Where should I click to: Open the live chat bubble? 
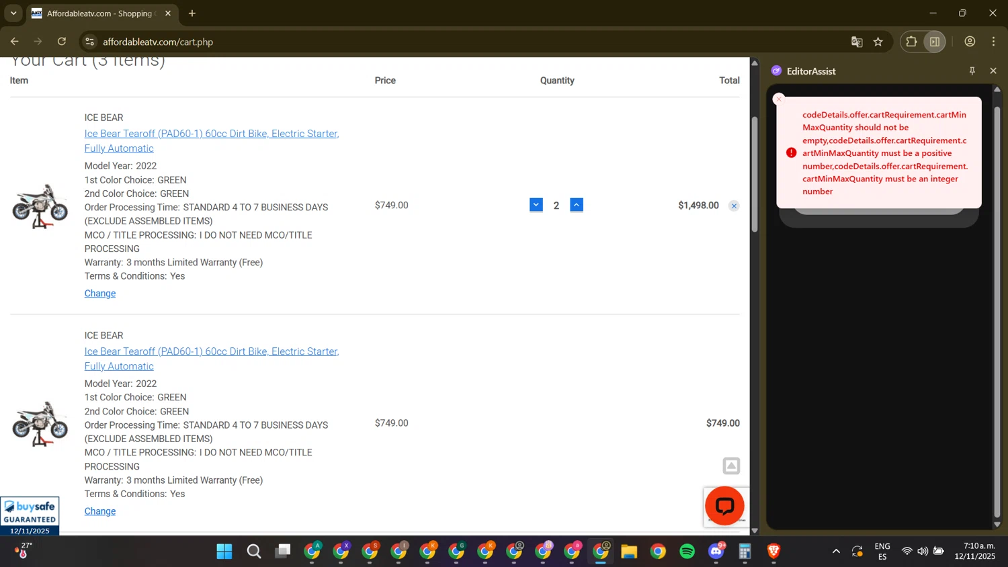[x=724, y=506]
